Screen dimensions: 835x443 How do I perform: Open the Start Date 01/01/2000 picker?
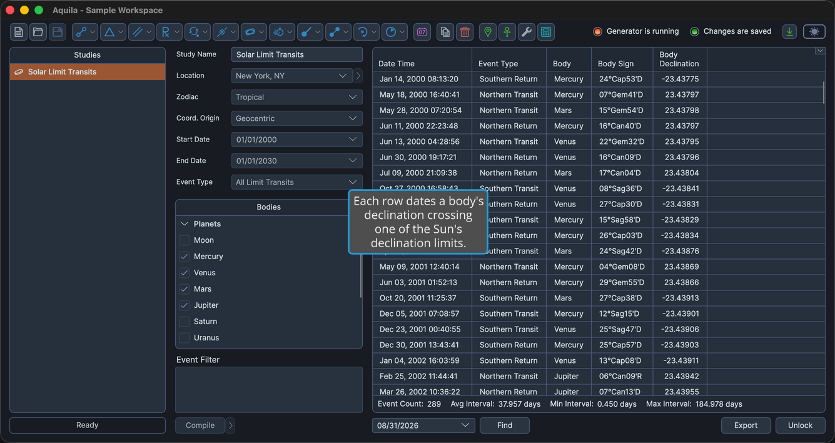click(297, 140)
